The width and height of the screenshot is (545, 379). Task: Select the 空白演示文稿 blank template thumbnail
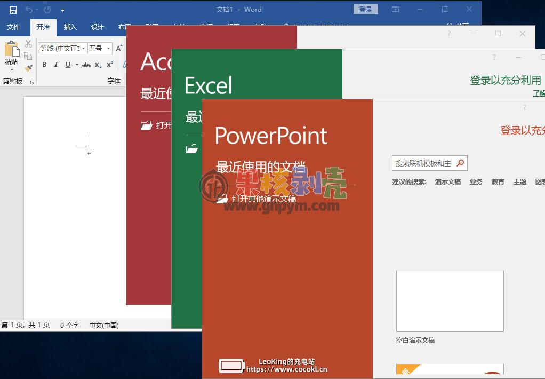(x=450, y=302)
